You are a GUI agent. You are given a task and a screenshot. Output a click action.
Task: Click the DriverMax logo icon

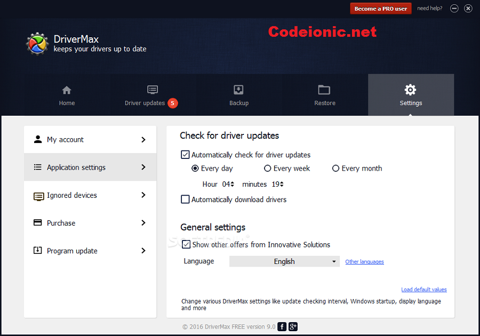37,44
